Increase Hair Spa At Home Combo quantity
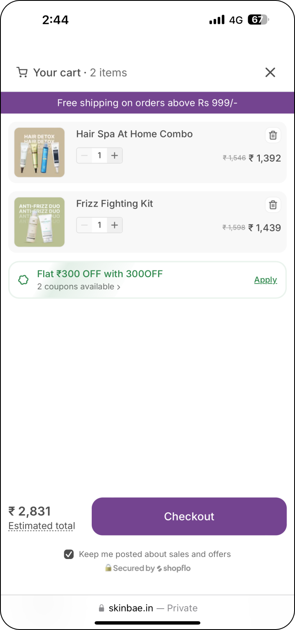The image size is (295, 630). click(x=114, y=155)
